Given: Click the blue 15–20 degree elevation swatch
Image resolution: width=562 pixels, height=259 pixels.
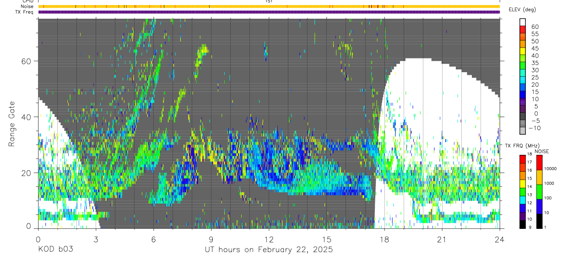Looking at the screenshot, I should coord(523,88).
